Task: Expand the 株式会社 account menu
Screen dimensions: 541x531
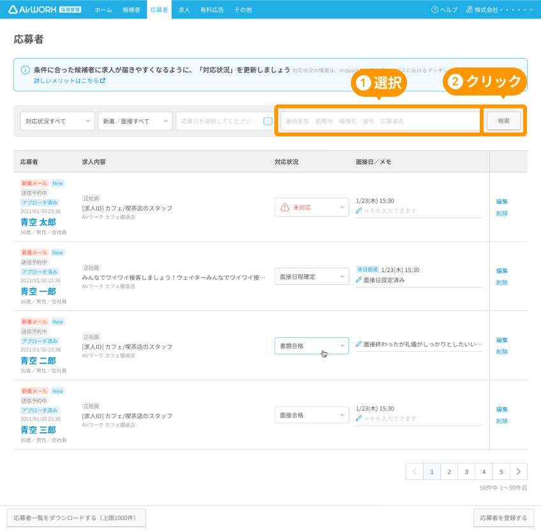Action: click(x=500, y=10)
